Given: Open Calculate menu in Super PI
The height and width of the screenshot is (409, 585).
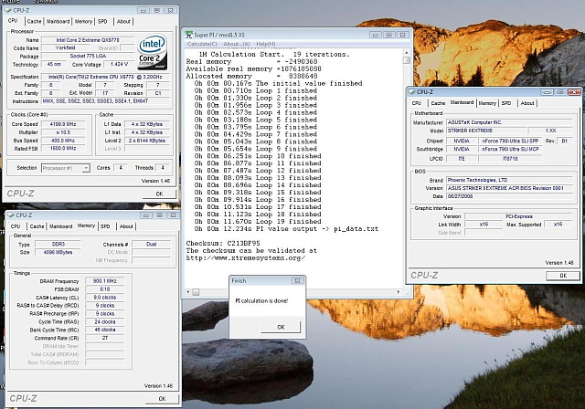Looking at the screenshot, I should [x=202, y=44].
